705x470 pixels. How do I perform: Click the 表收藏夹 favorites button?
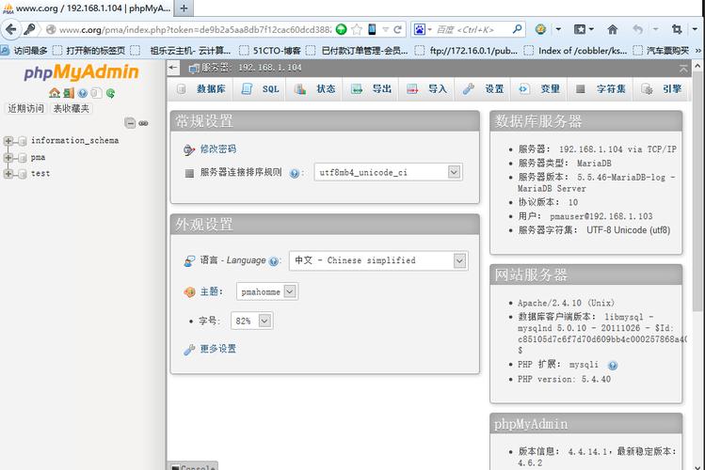pyautogui.click(x=72, y=108)
